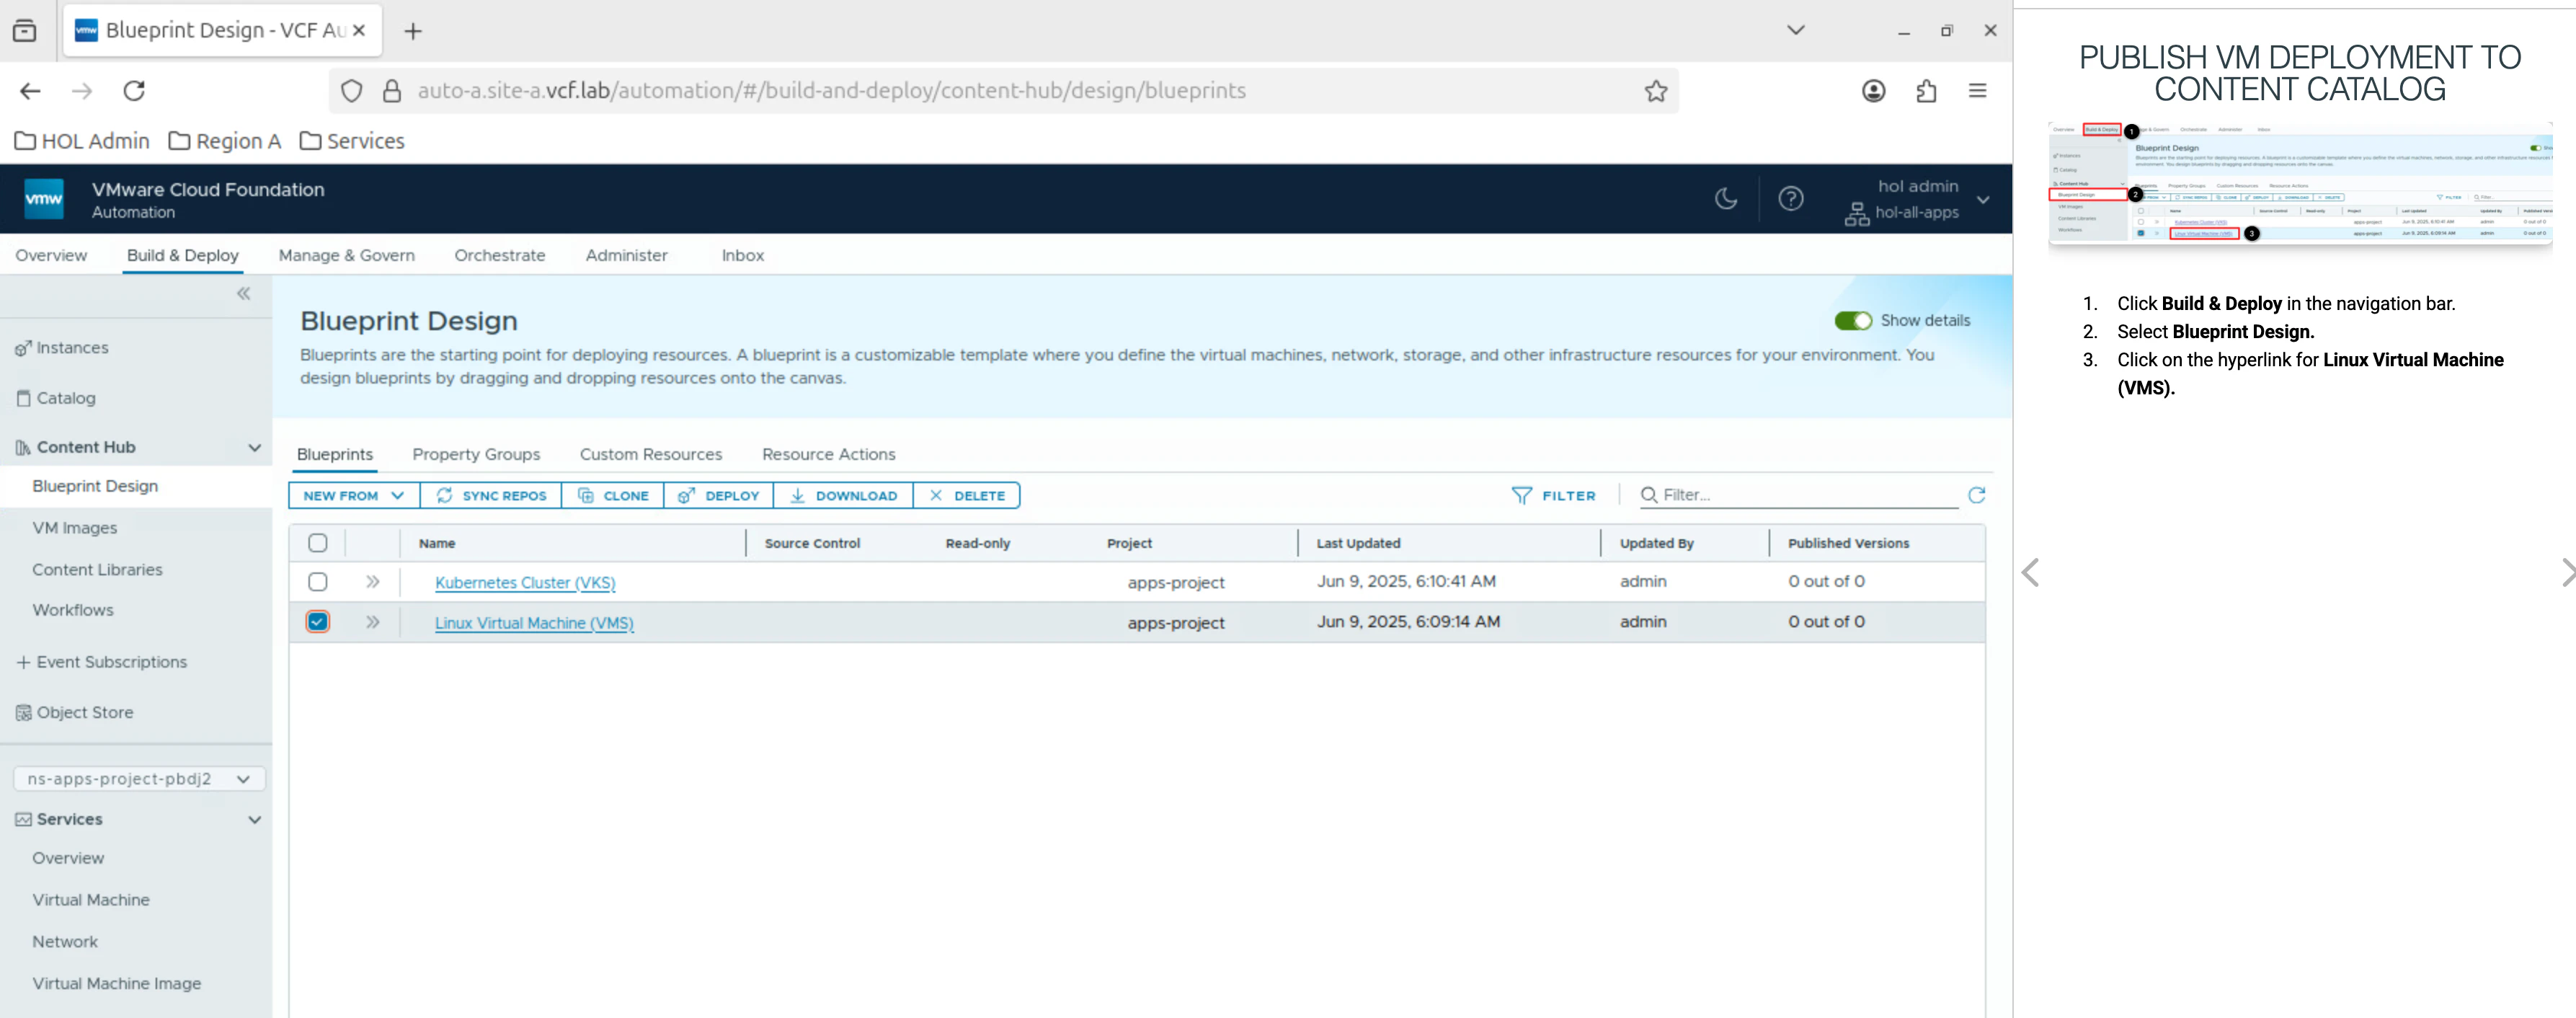Image resolution: width=2576 pixels, height=1018 pixels.
Task: Click the FILTER button
Action: point(1554,496)
